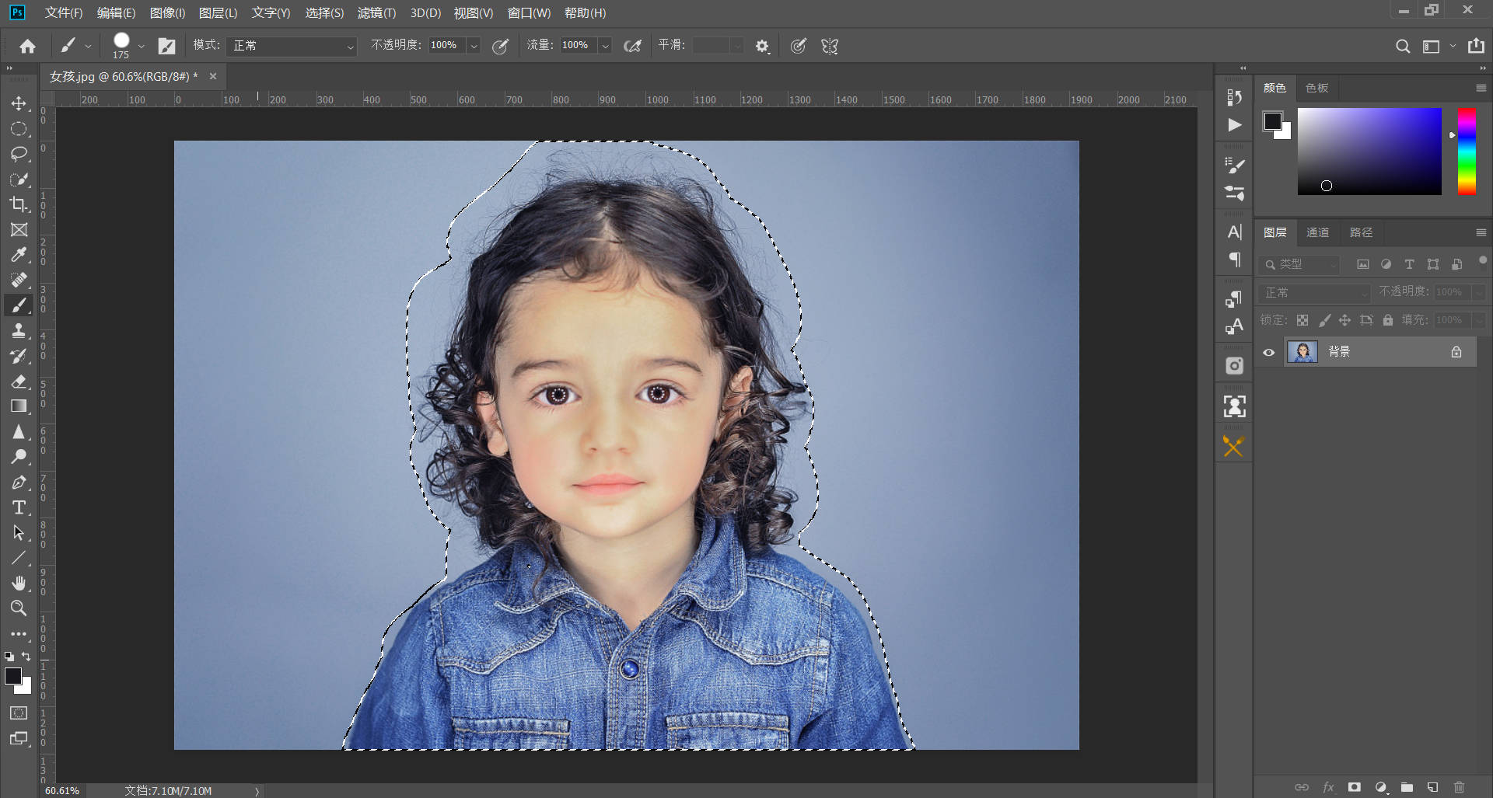1493x798 pixels.
Task: Toggle the brush settings panel button
Action: (166, 46)
